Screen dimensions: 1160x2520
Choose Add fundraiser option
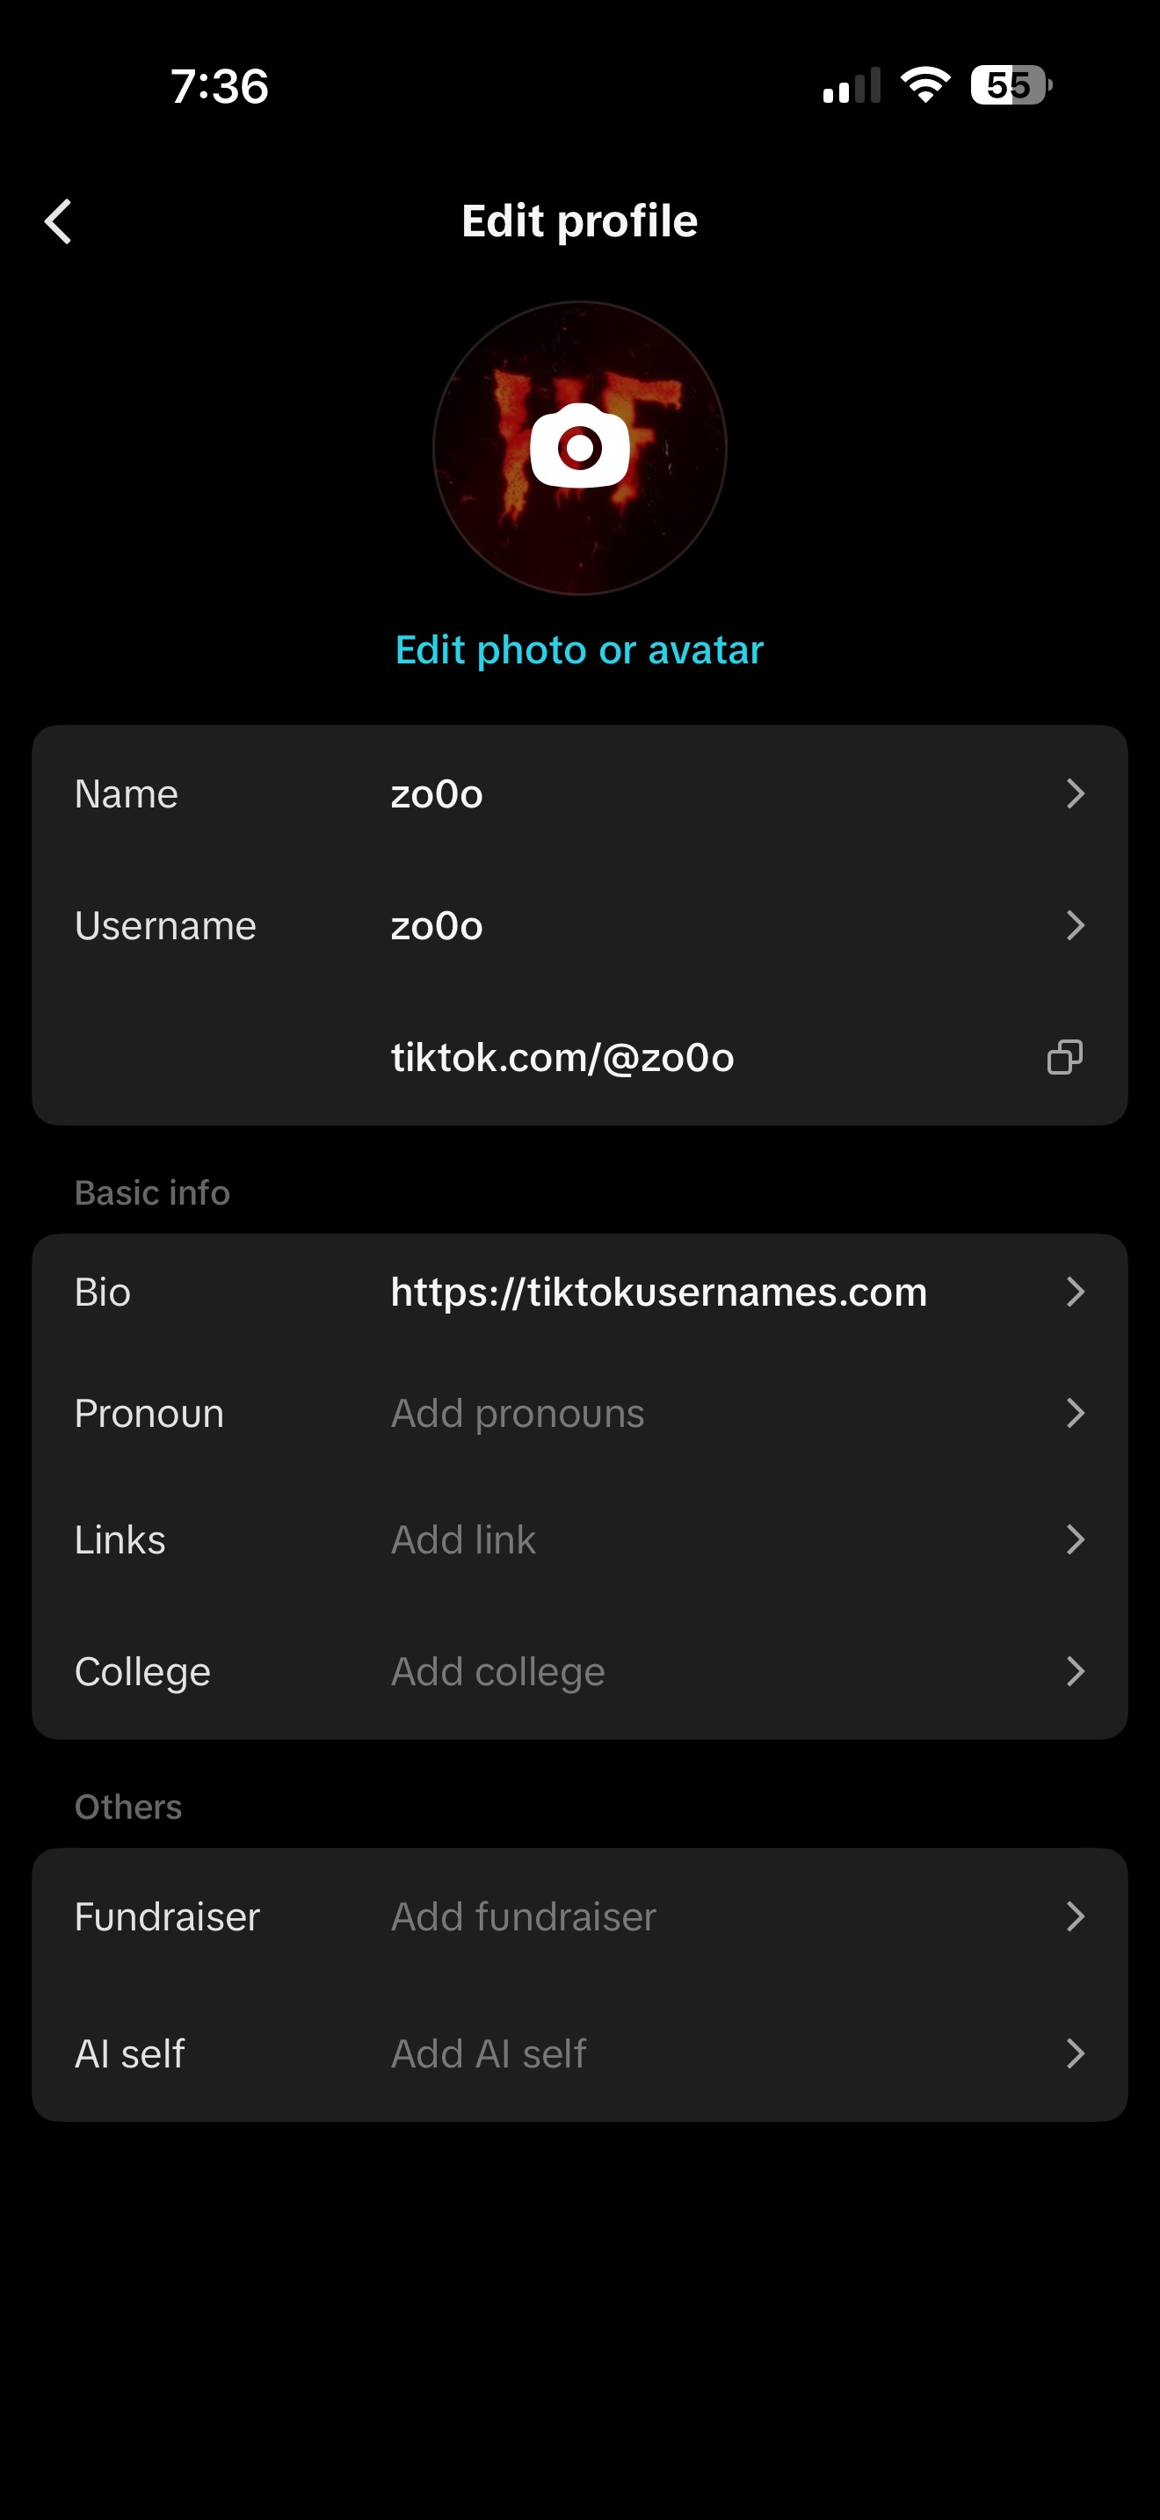(523, 1916)
